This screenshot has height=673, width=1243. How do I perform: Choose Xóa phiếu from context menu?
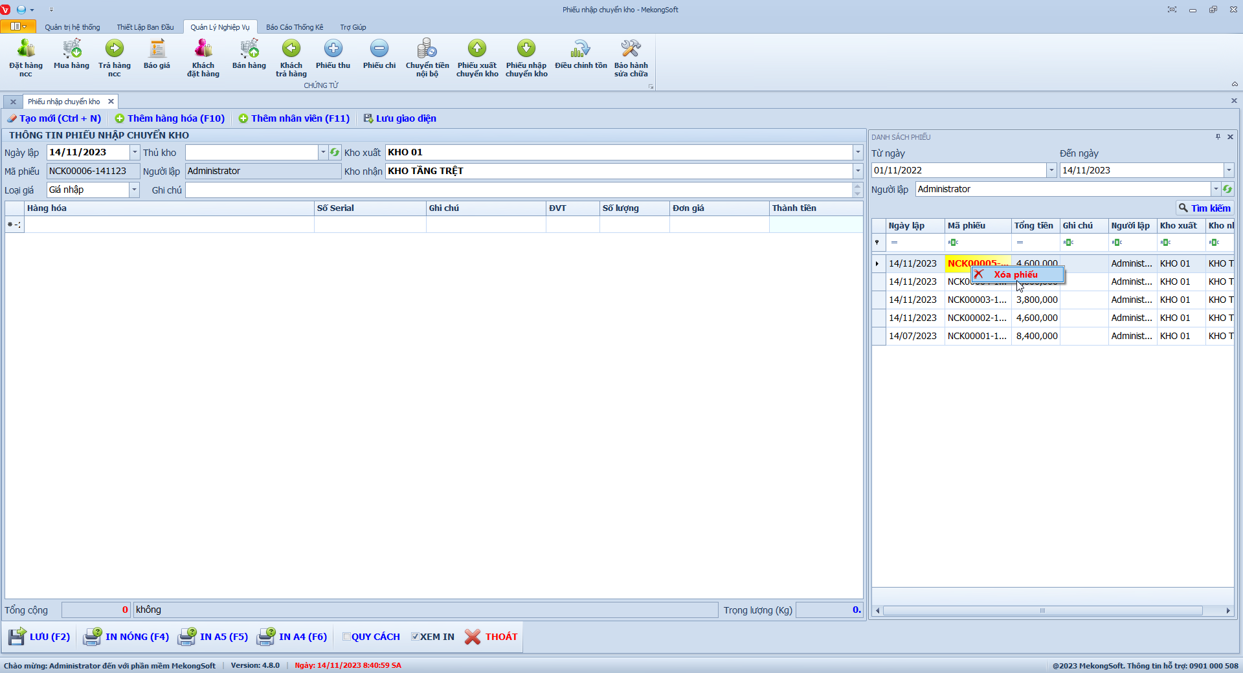tap(1016, 274)
